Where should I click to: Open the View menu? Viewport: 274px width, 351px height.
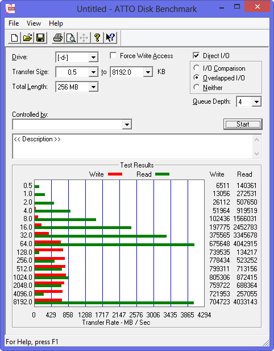click(x=34, y=23)
